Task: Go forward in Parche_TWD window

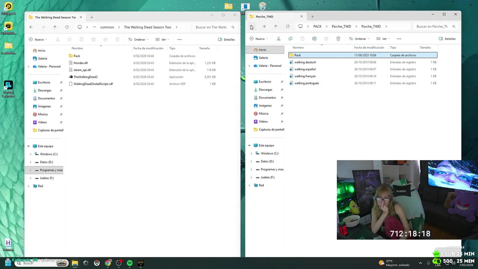Action: tap(264, 26)
